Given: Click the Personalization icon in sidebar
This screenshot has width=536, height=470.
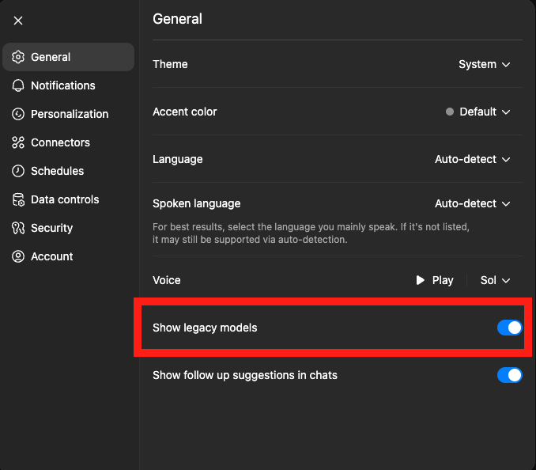Looking at the screenshot, I should coord(18,114).
